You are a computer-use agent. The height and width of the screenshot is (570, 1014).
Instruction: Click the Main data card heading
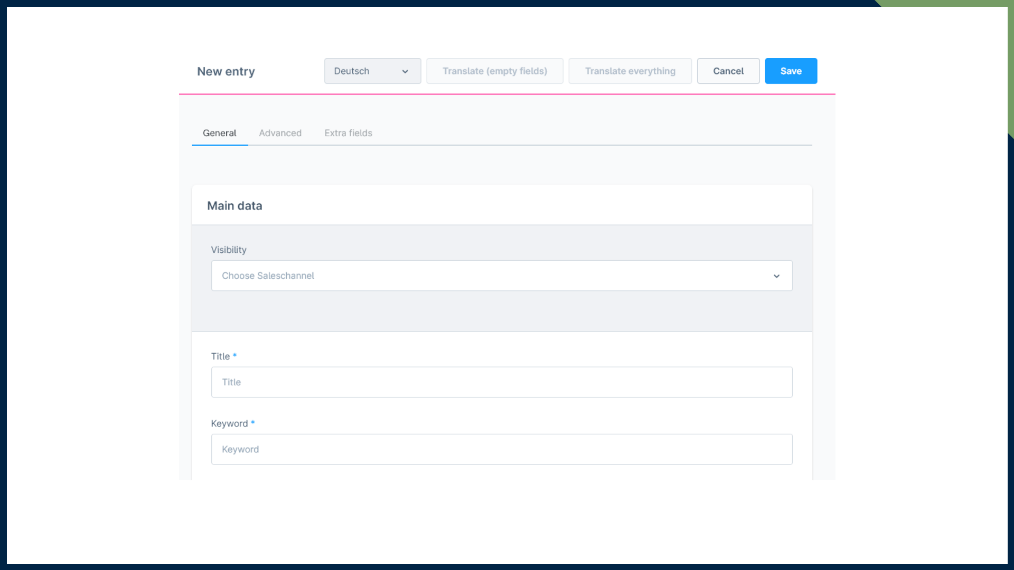click(234, 206)
